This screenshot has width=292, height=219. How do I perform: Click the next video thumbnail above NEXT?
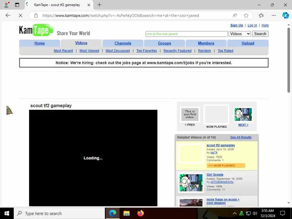tap(243, 115)
